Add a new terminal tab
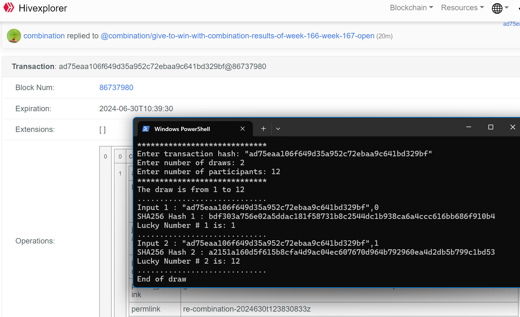Viewport: 520px width, 317px height. tap(263, 129)
